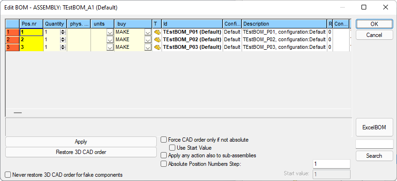The height and width of the screenshot is (181, 397).
Task: Click the Pos.nr column header
Action: click(31, 24)
